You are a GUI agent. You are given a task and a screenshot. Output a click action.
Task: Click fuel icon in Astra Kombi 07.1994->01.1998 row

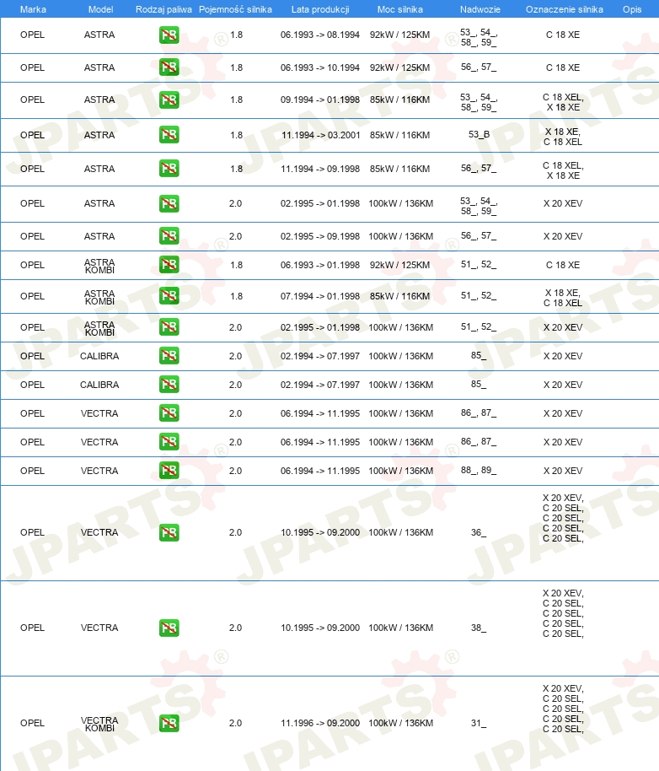coord(169,296)
